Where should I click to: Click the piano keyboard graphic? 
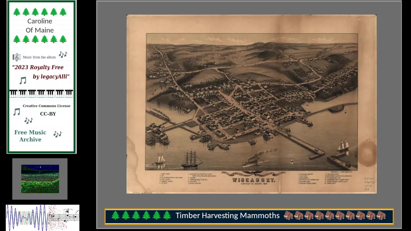pos(41,93)
